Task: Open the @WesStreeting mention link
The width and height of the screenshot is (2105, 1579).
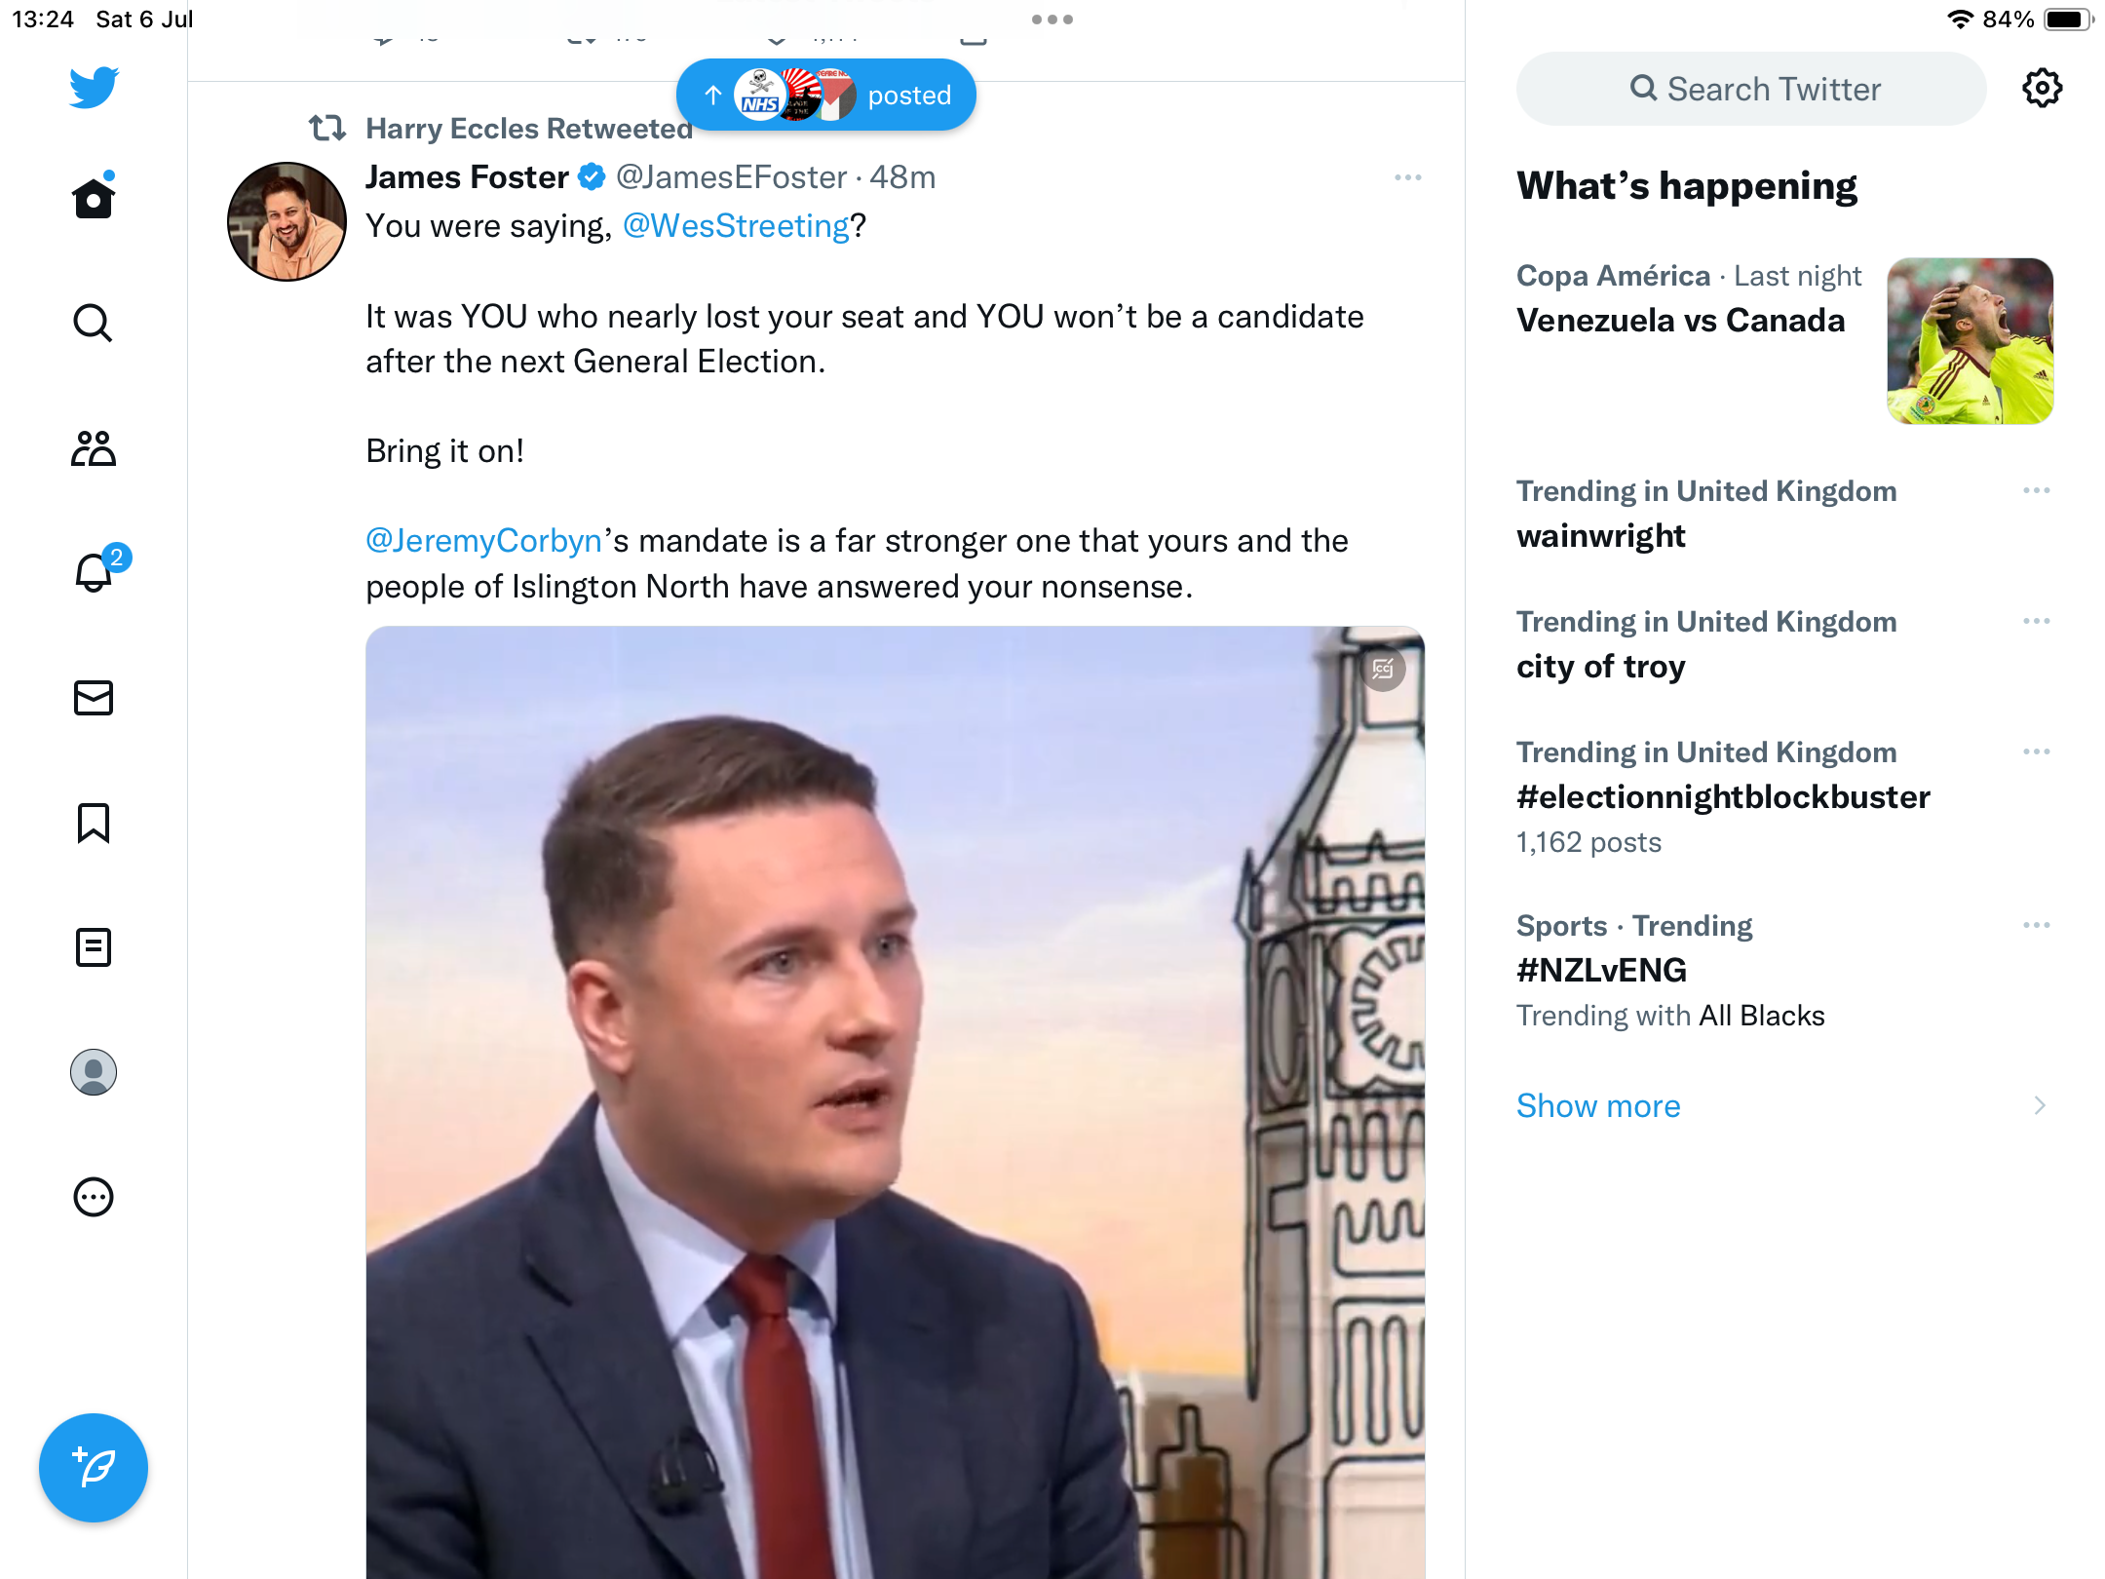Action: tap(736, 226)
